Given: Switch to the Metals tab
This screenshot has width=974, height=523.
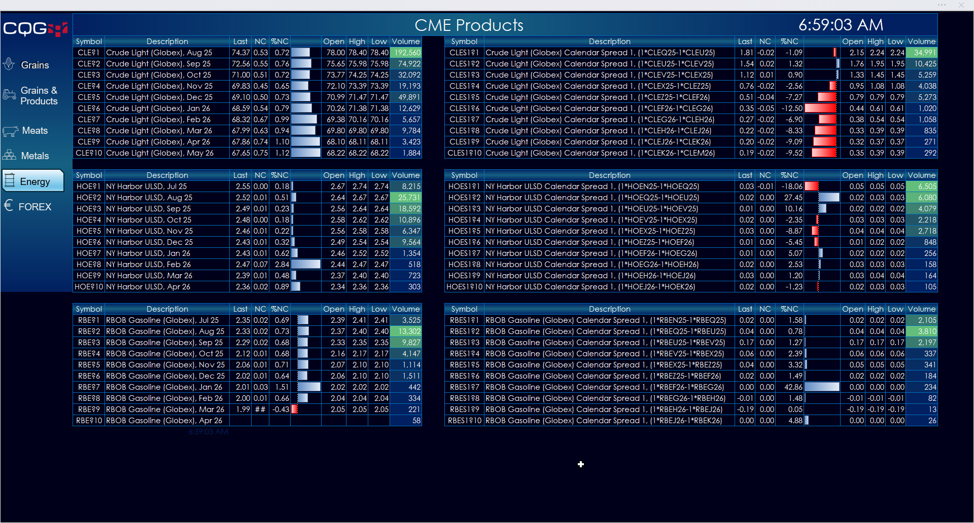Looking at the screenshot, I should (x=35, y=156).
